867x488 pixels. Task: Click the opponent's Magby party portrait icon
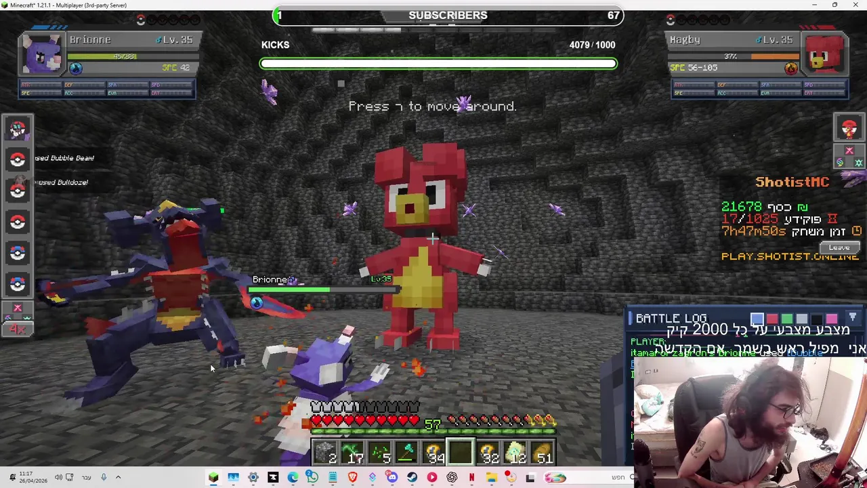click(849, 127)
